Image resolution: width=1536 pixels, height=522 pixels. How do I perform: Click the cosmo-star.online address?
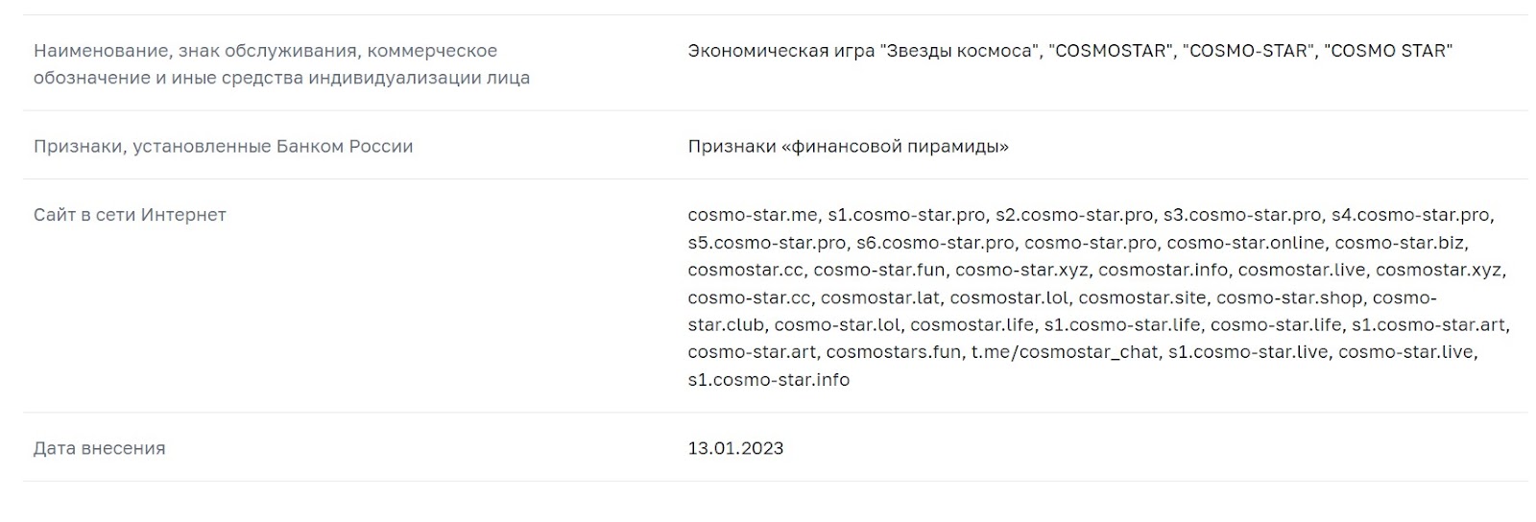(x=1244, y=243)
